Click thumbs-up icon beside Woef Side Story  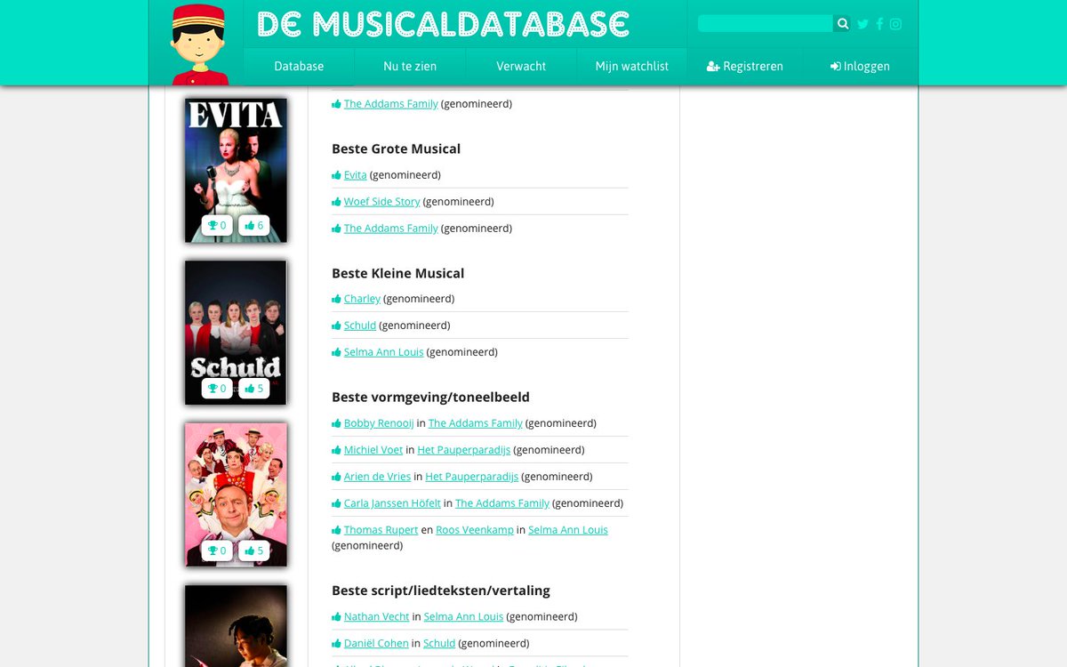337,202
